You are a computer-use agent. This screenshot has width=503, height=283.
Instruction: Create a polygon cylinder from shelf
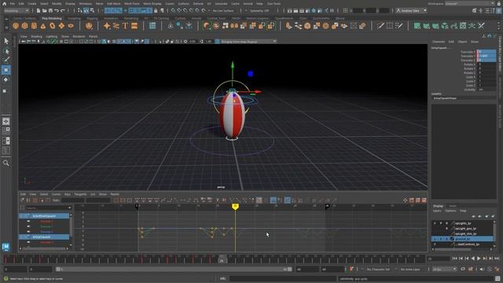(x=34, y=26)
